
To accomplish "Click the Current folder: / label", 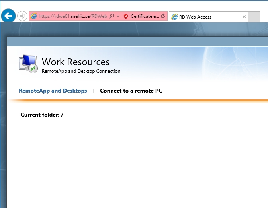I will [x=42, y=115].
